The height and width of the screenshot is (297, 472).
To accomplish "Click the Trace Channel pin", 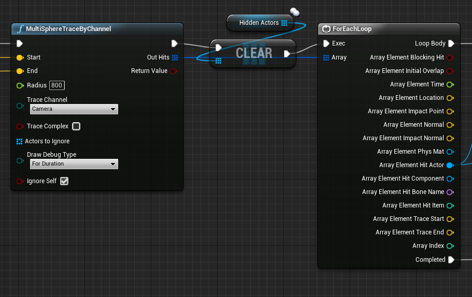I will click(x=20, y=106).
